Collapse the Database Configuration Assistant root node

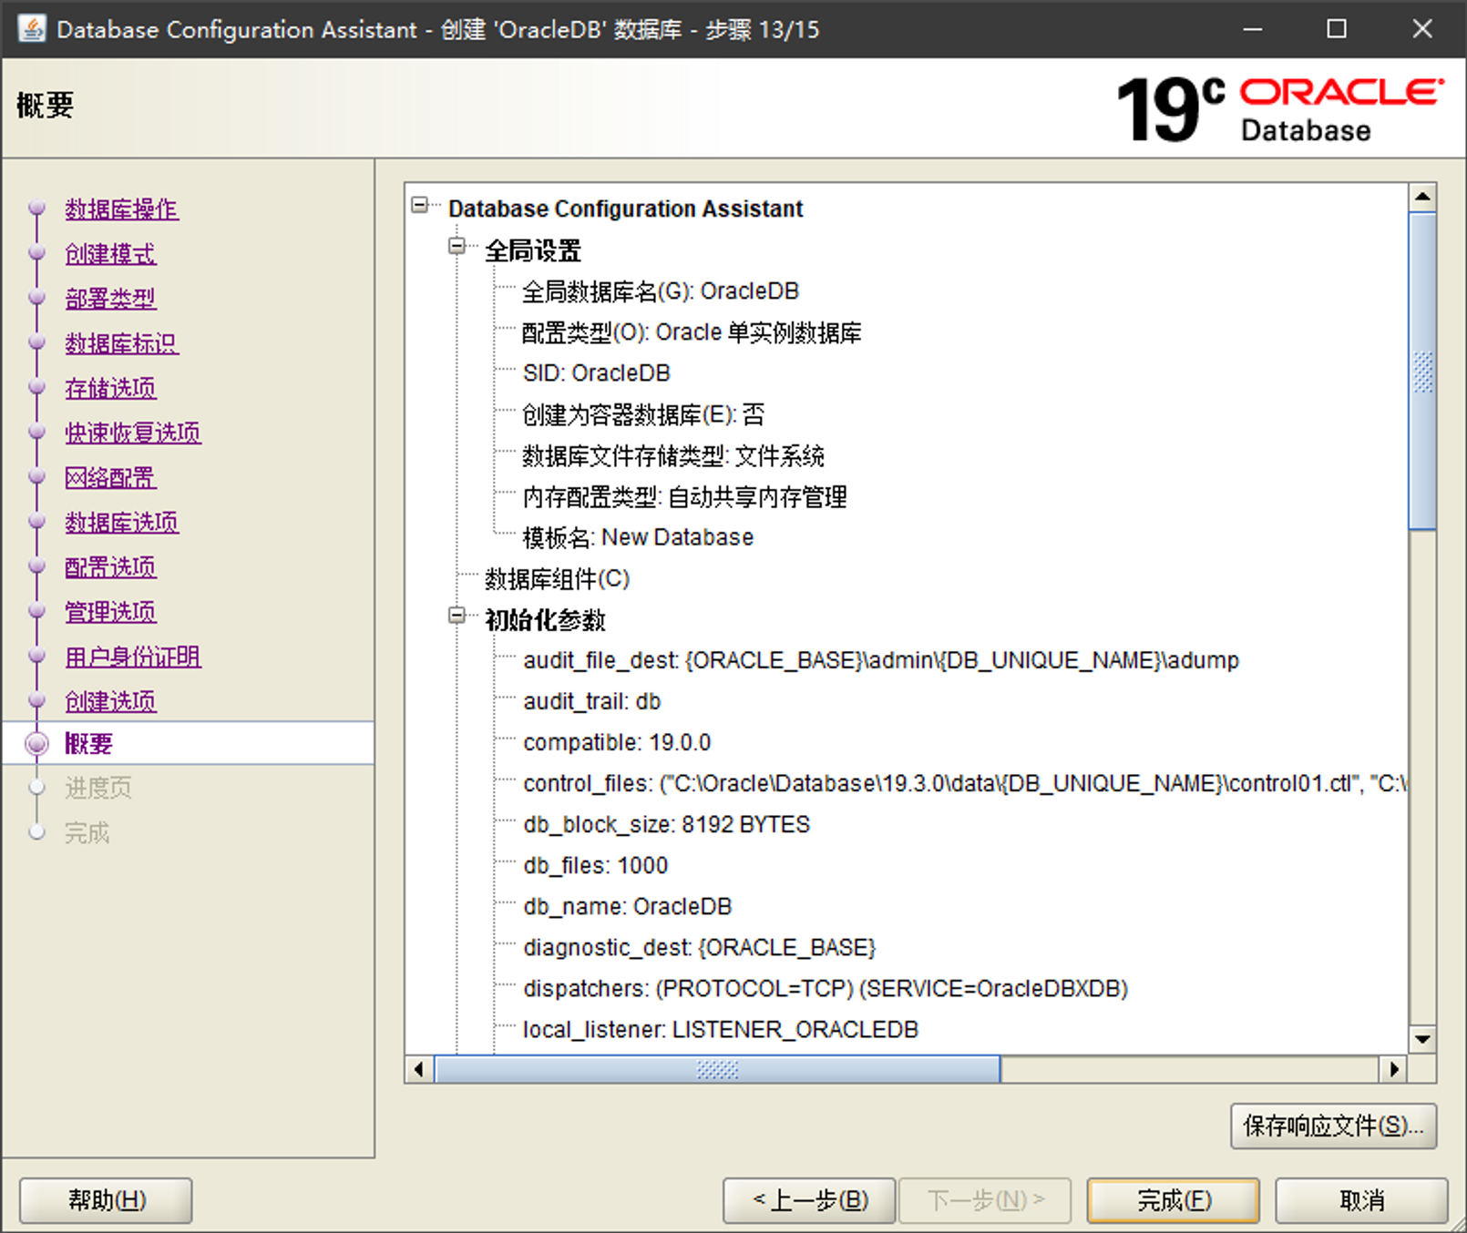pos(420,205)
